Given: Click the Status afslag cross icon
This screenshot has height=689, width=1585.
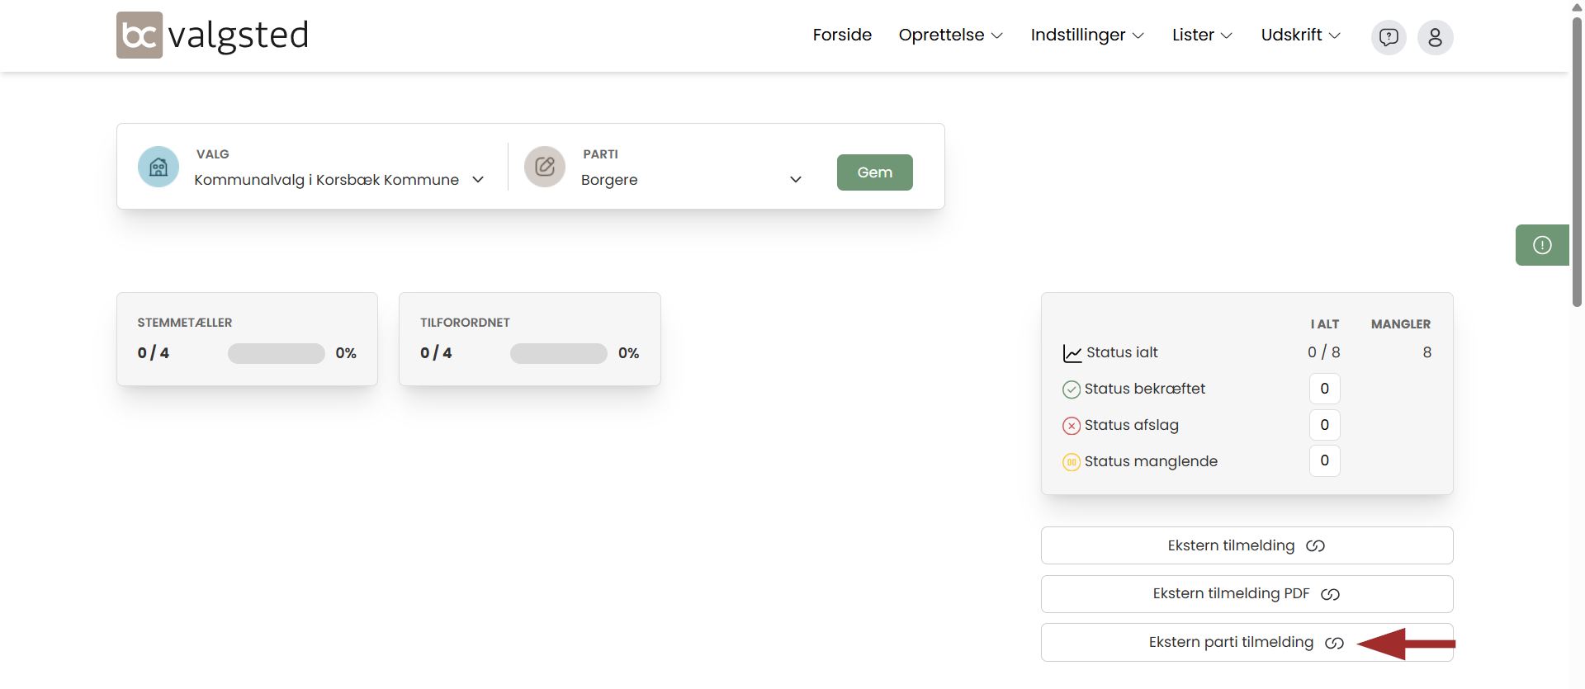Looking at the screenshot, I should (1071, 426).
